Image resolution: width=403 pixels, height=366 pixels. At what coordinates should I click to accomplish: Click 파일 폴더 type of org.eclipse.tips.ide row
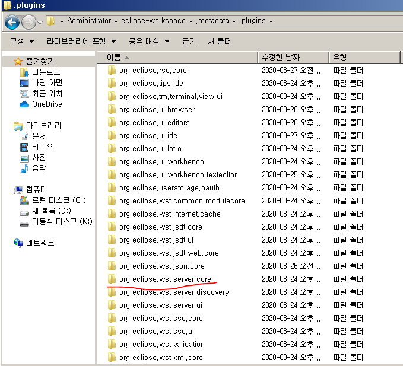coord(348,83)
